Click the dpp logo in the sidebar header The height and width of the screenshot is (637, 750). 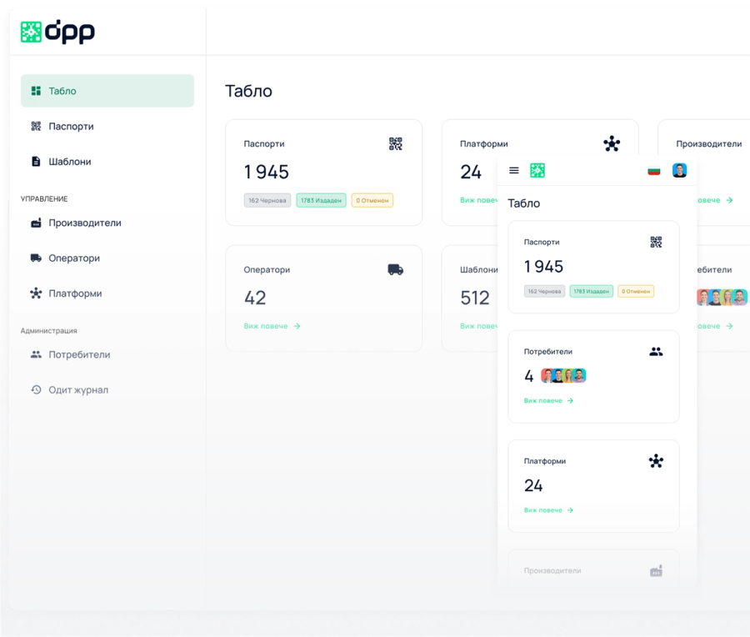57,32
